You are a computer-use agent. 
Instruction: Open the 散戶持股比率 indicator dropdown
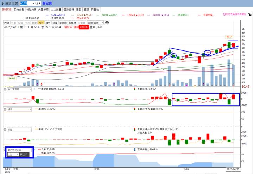click(x=19, y=150)
